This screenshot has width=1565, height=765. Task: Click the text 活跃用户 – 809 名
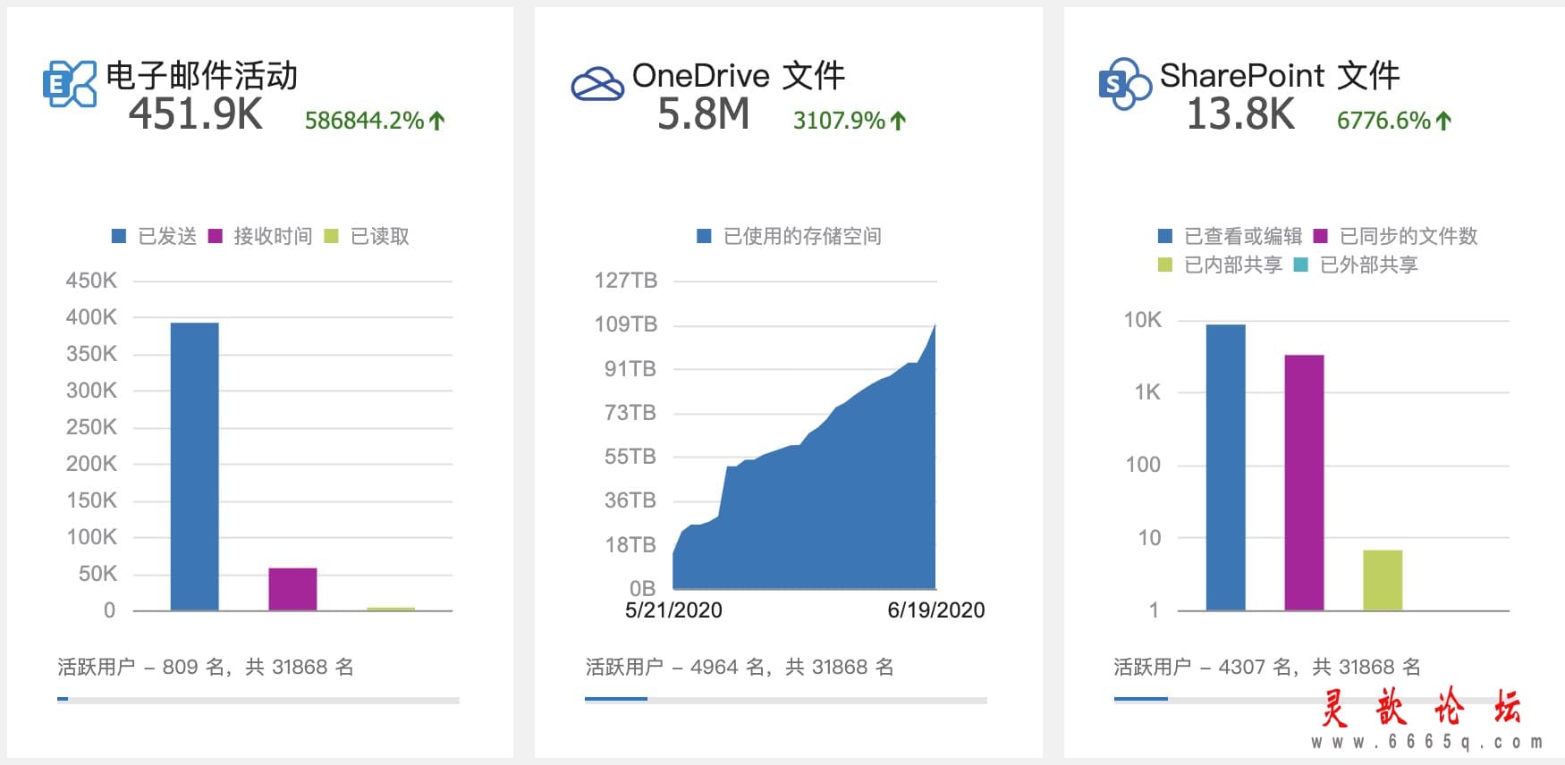pos(140,667)
